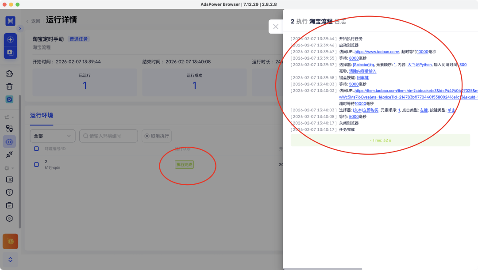Click the 左键 click type link
478x270 pixels.
tap(424, 110)
